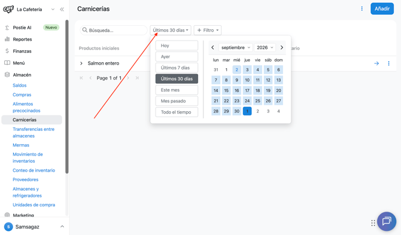Click the Búsqueda search field

pos(114,30)
